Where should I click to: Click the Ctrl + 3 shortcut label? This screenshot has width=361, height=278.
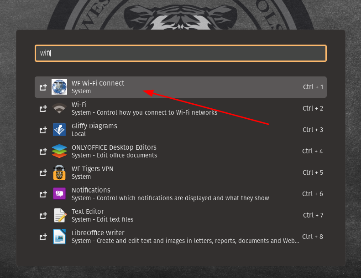[313, 130]
